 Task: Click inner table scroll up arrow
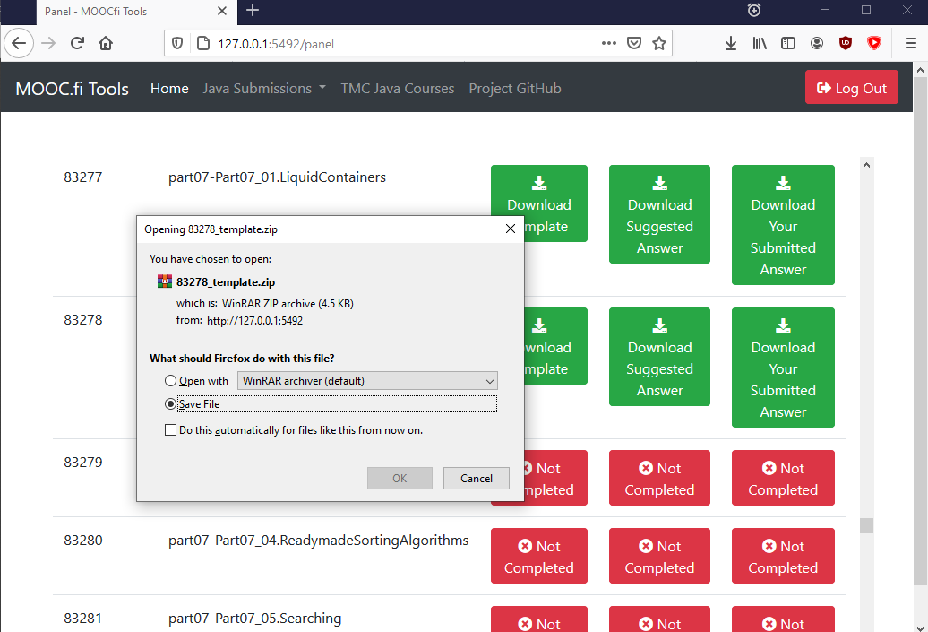click(866, 165)
